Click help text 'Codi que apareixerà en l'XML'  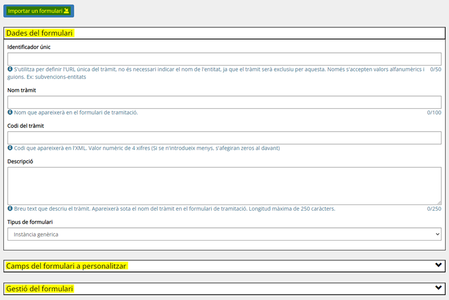[147, 148]
